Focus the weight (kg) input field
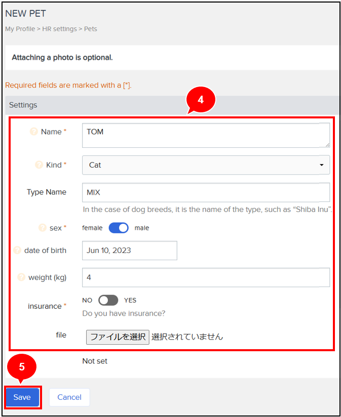The width and height of the screenshot is (341, 417). click(206, 277)
